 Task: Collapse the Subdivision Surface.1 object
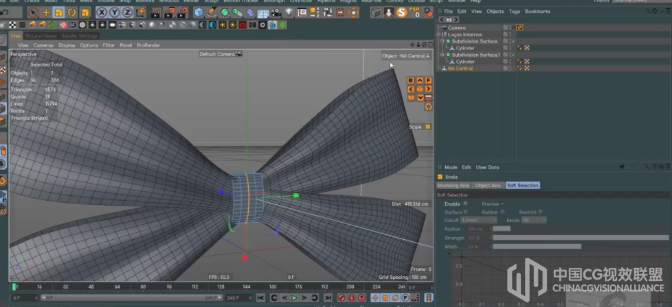443,55
